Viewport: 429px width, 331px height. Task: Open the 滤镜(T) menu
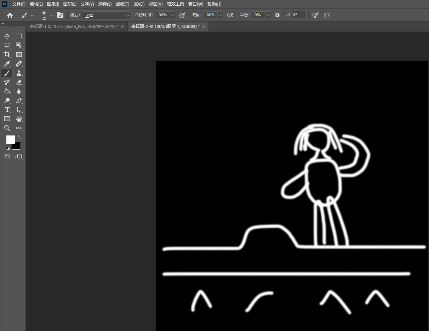pyautogui.click(x=122, y=4)
